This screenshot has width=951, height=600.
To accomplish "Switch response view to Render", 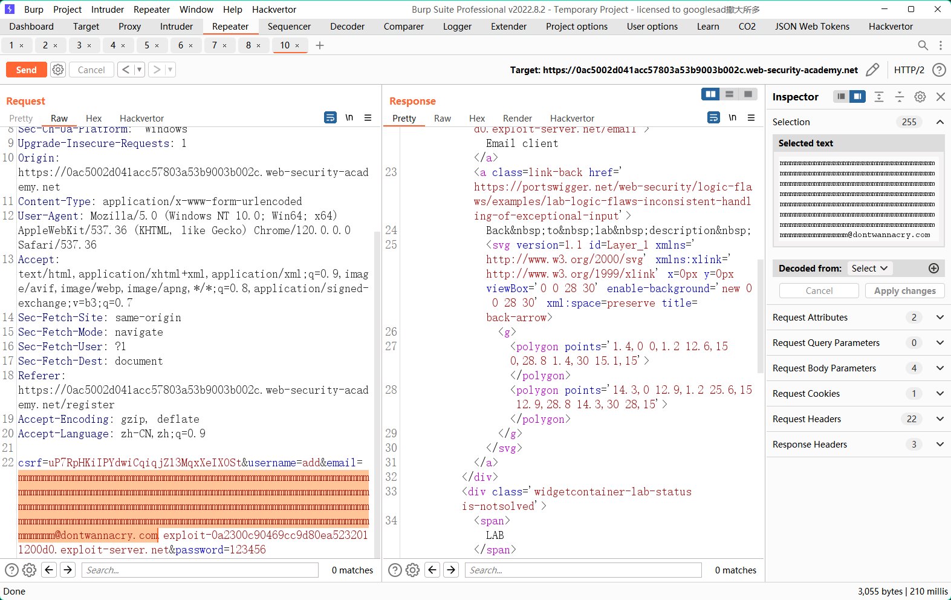I will point(518,119).
